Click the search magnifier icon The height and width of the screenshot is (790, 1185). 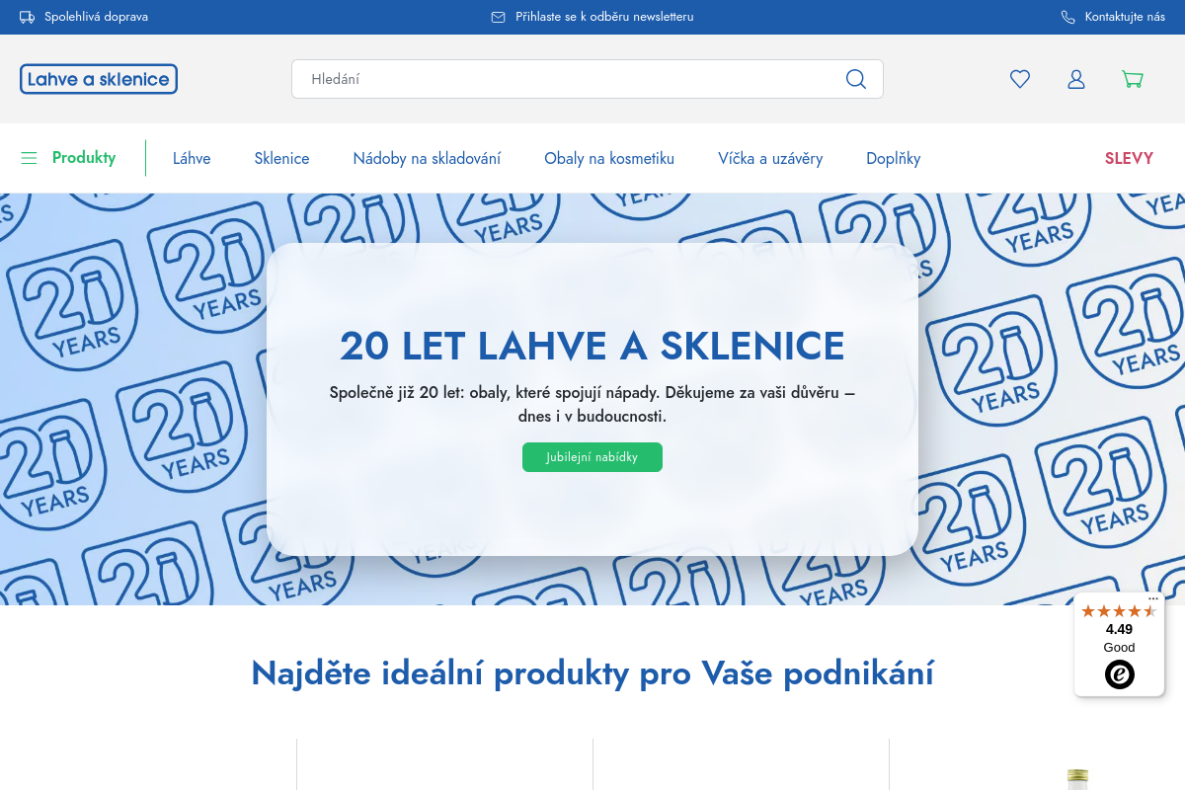click(x=855, y=79)
